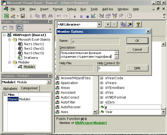The width and height of the screenshot is (167, 135).
Task: Click View Object icon in Project panel
Action: [11, 28]
